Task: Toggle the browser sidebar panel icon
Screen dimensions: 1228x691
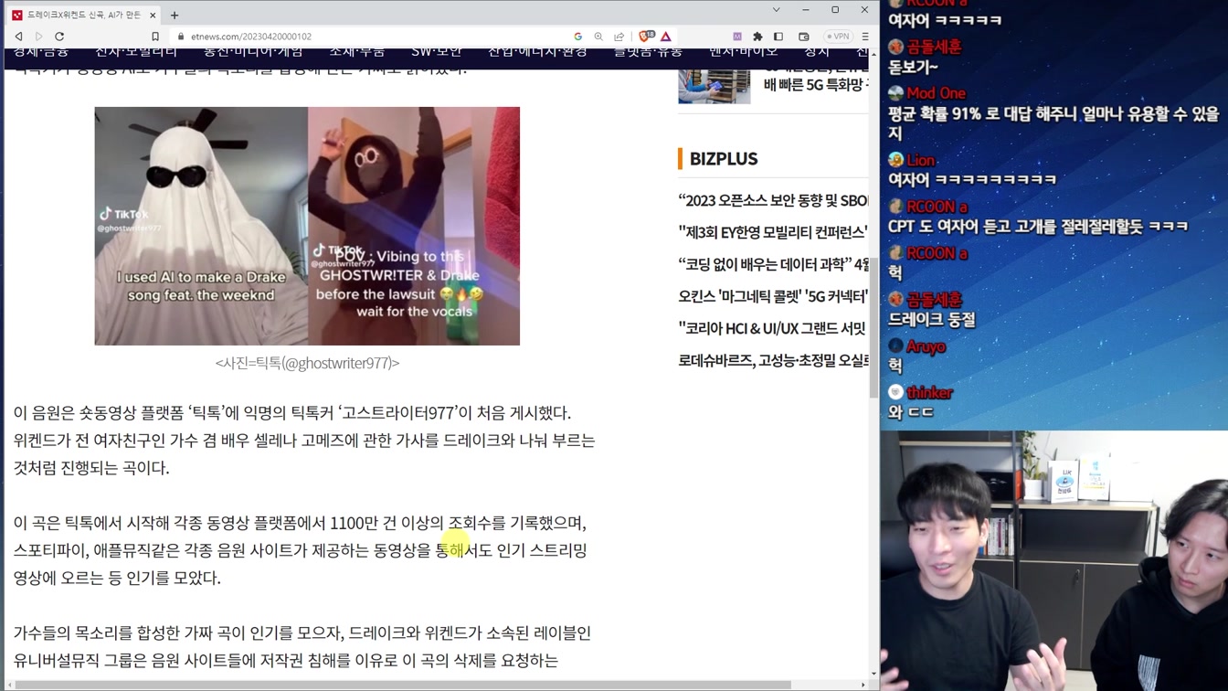Action: point(778,37)
